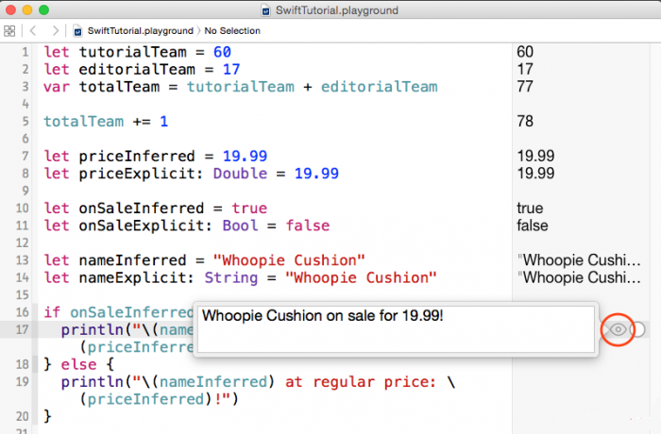661x434 pixels.
Task: Click the playground file icon in title bar
Action: tap(267, 10)
